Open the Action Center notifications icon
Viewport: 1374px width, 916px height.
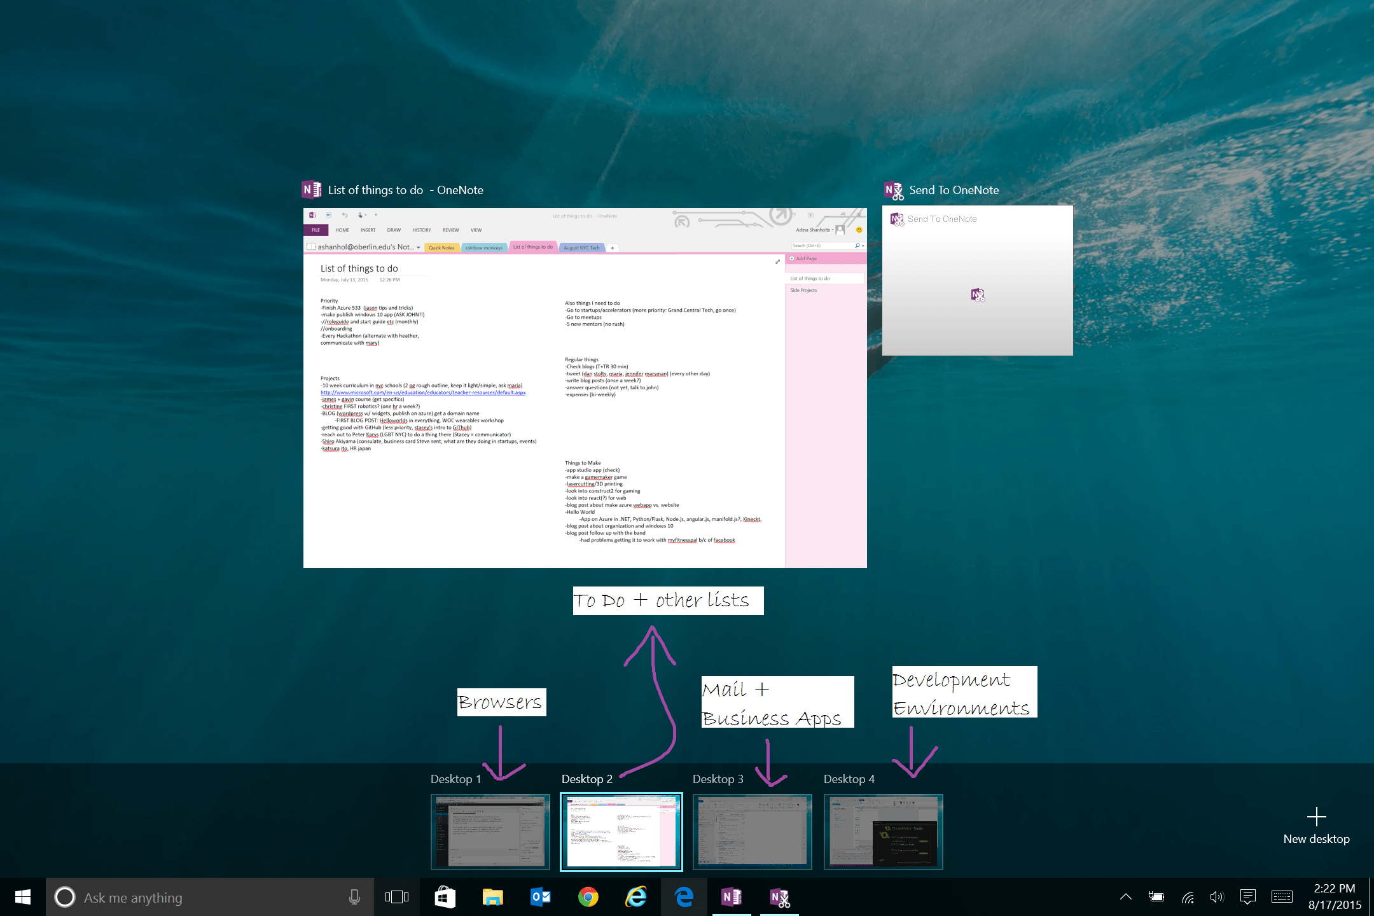pos(1248,897)
